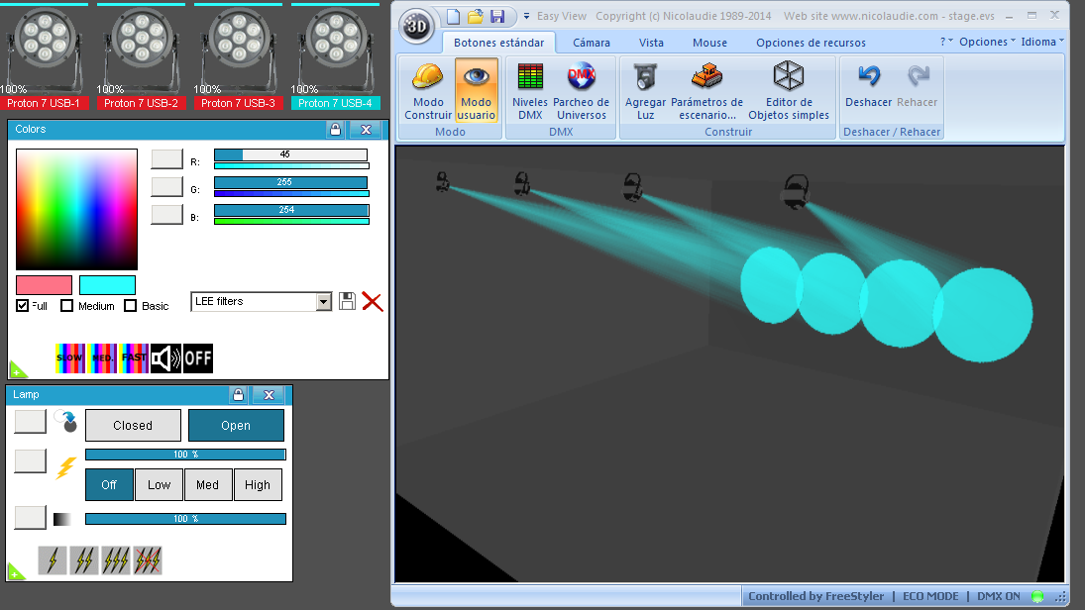This screenshot has height=610, width=1085.
Task: Click open folder icon in Easy View
Action: [x=476, y=16]
